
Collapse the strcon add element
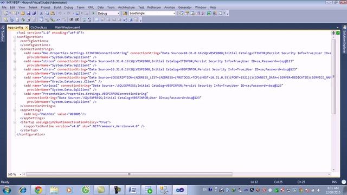point(15,61)
